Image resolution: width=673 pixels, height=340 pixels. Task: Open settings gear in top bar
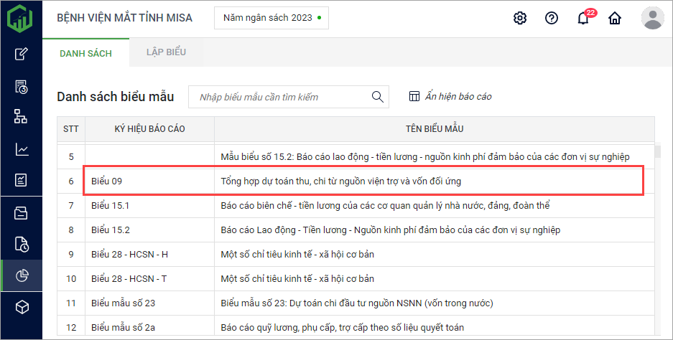tap(520, 19)
